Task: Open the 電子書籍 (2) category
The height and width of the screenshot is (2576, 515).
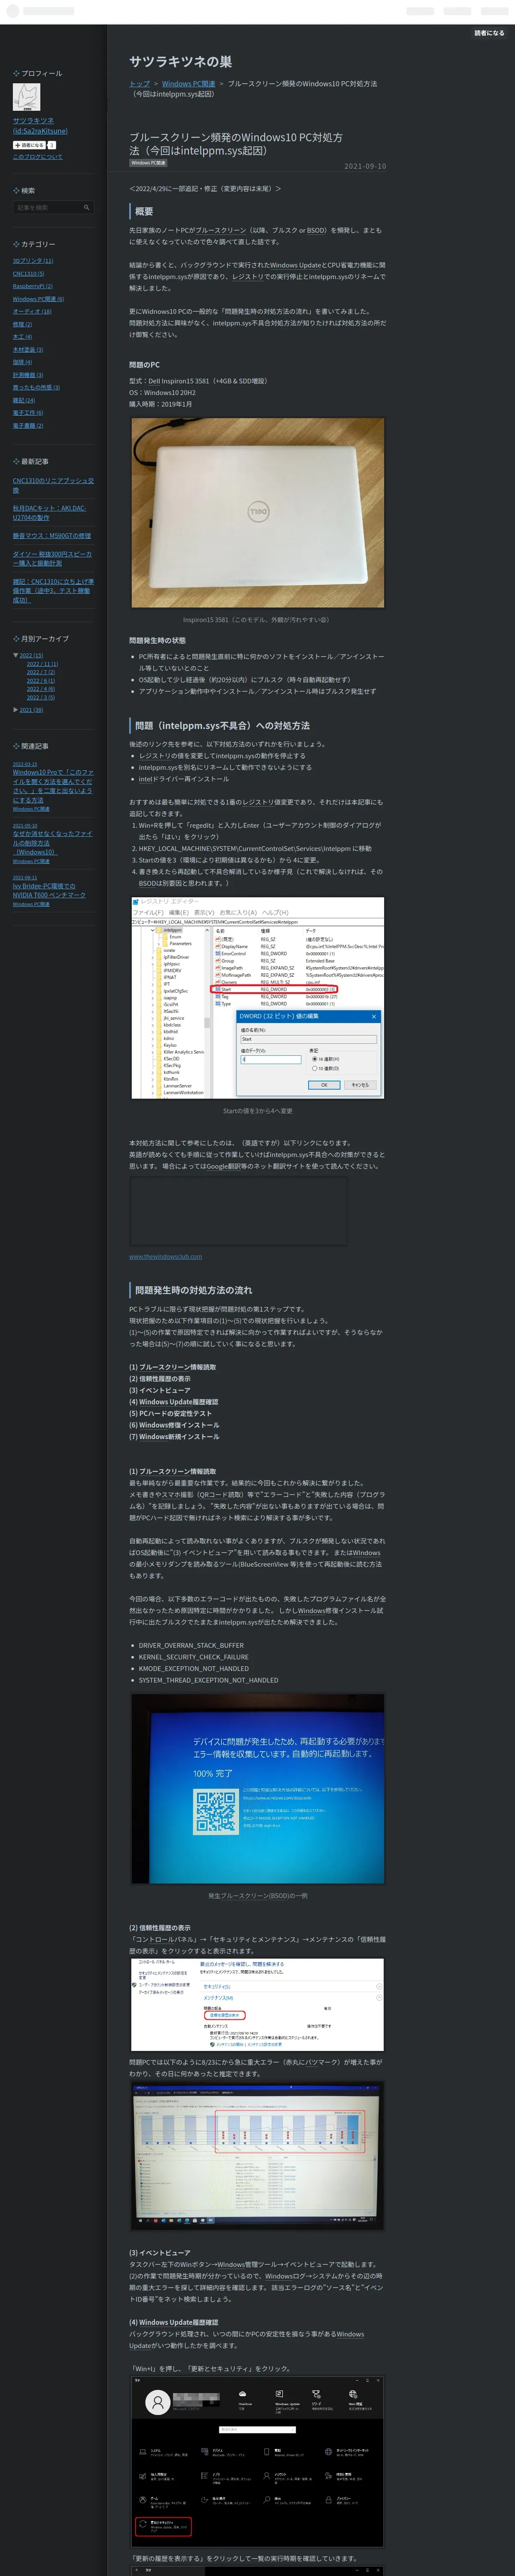Action: pos(28,425)
